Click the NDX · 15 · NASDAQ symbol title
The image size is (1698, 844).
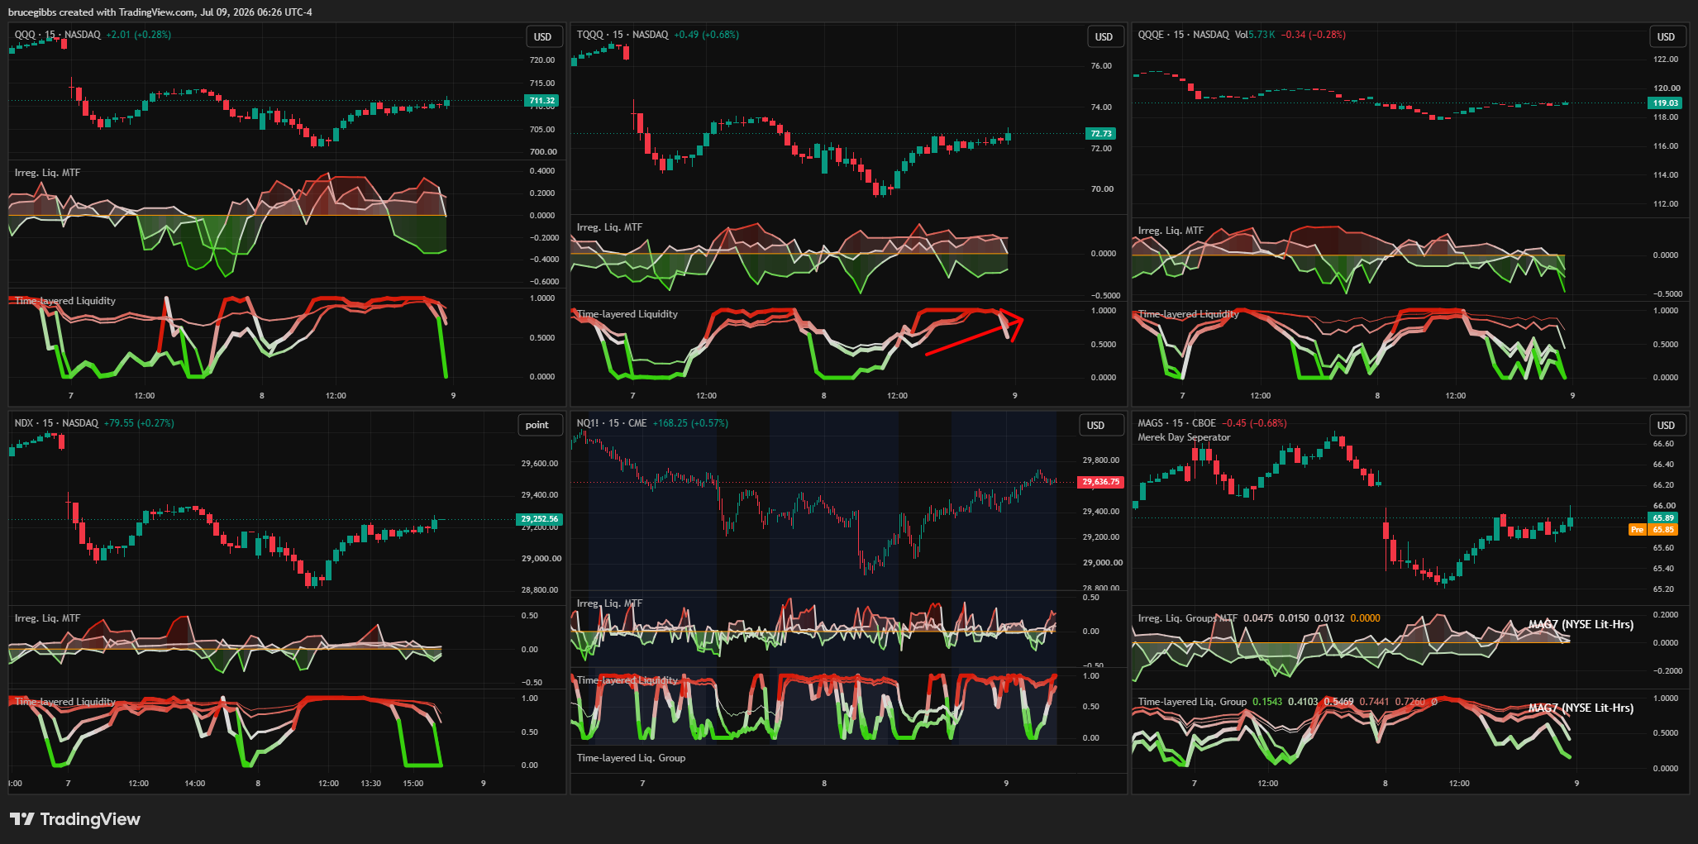56,423
